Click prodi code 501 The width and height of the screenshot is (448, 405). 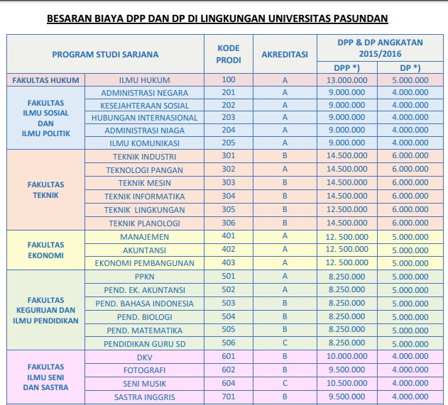[229, 276]
